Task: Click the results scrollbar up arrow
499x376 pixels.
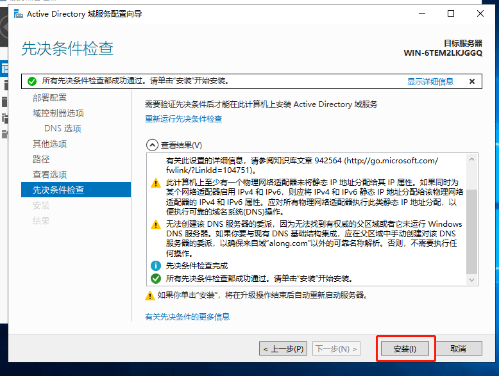Action: (471, 159)
